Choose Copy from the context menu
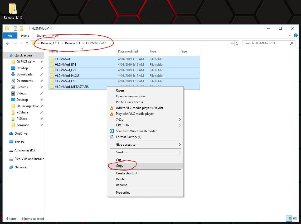 120,166
